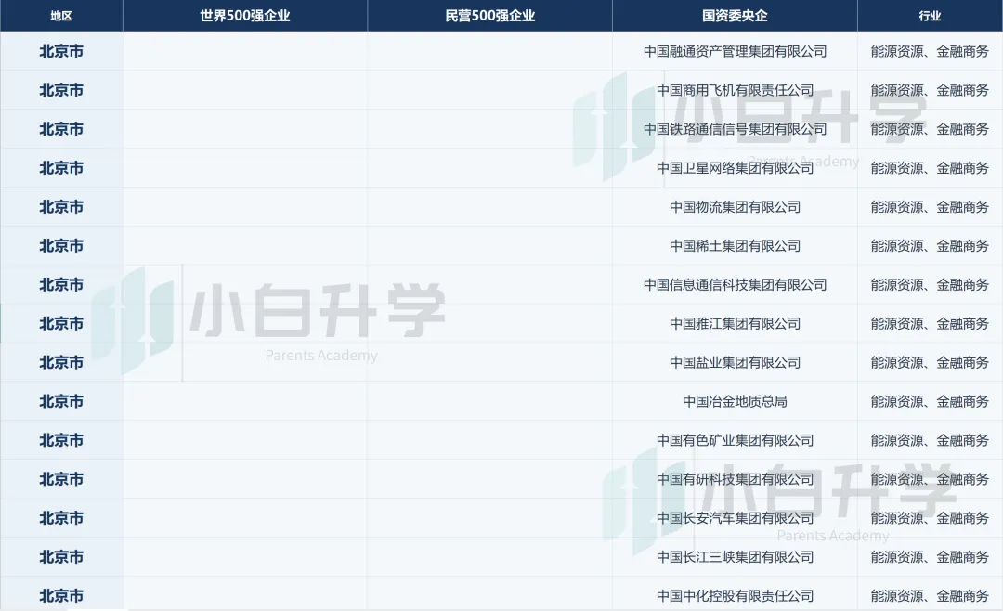Select the 中国有研科技集团有限公司 cell
1003x611 pixels.
tap(735, 479)
